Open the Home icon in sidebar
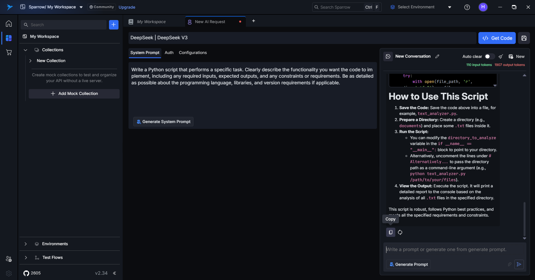 tap(9, 24)
